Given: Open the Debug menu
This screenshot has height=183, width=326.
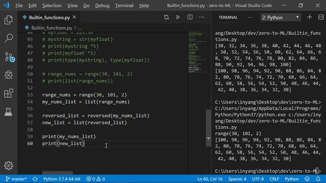Looking at the screenshot, I should [102, 6].
